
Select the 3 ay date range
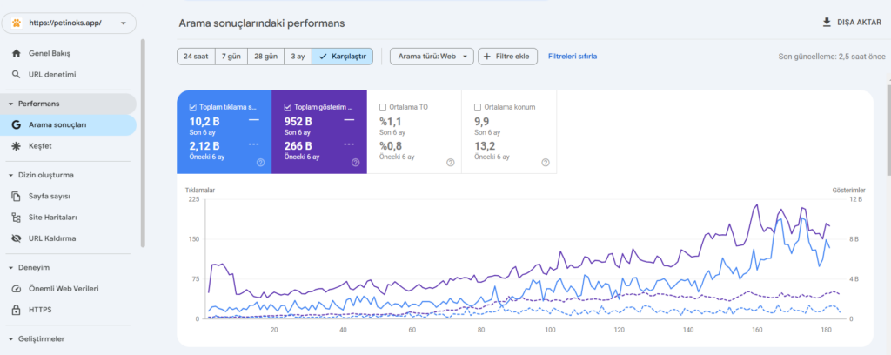(298, 57)
